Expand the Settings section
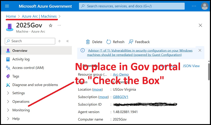This screenshot has width=211, height=125. (x=8, y=93)
